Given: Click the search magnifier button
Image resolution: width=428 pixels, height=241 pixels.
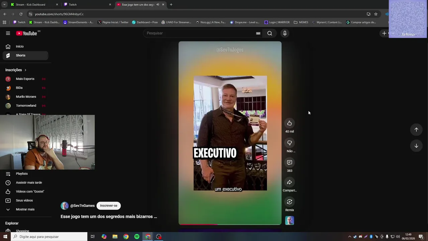Looking at the screenshot, I should pos(270,33).
